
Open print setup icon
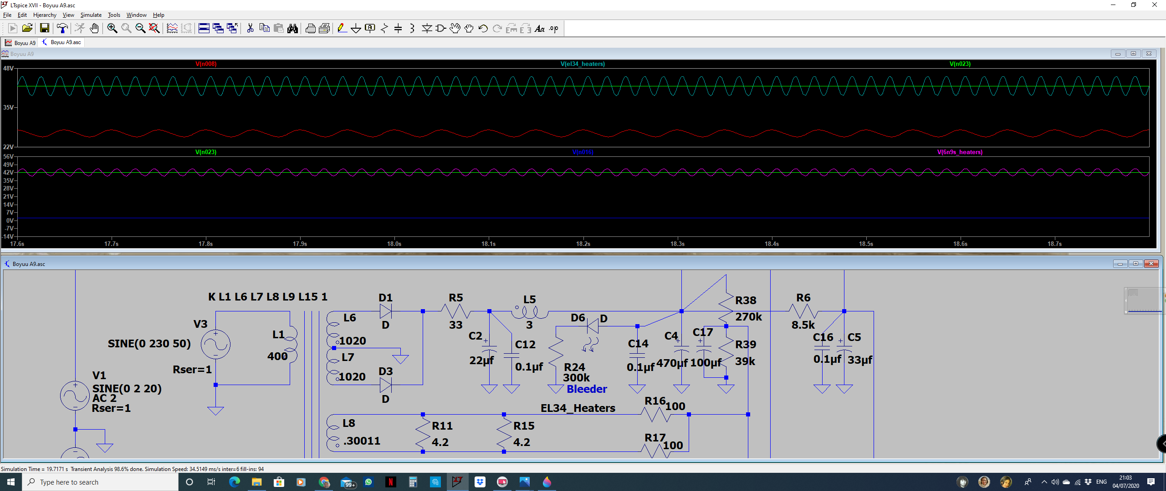[324, 28]
